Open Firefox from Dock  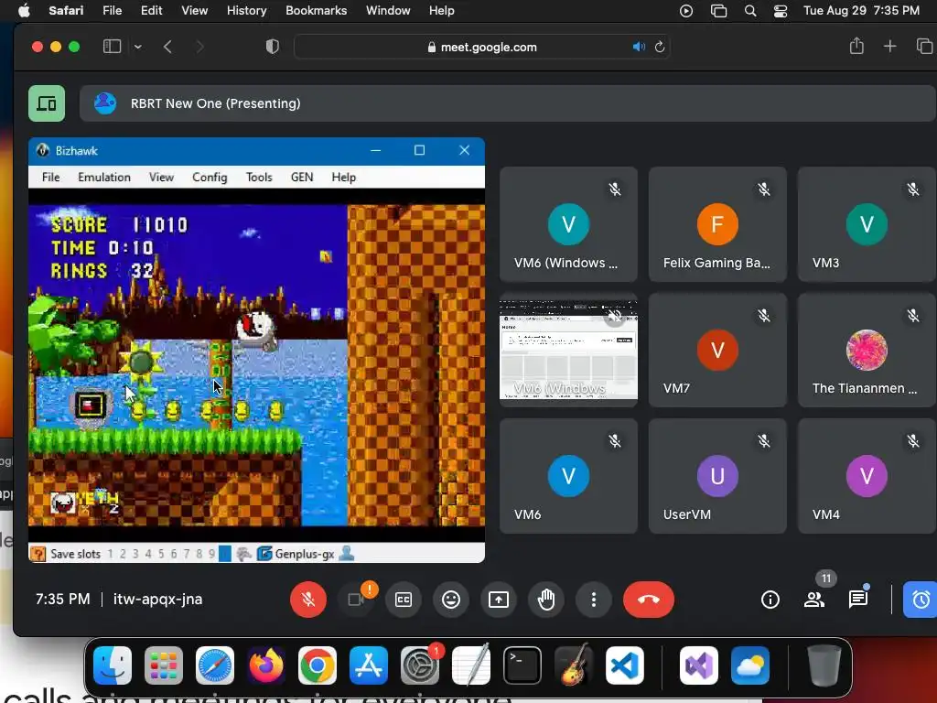point(266,665)
